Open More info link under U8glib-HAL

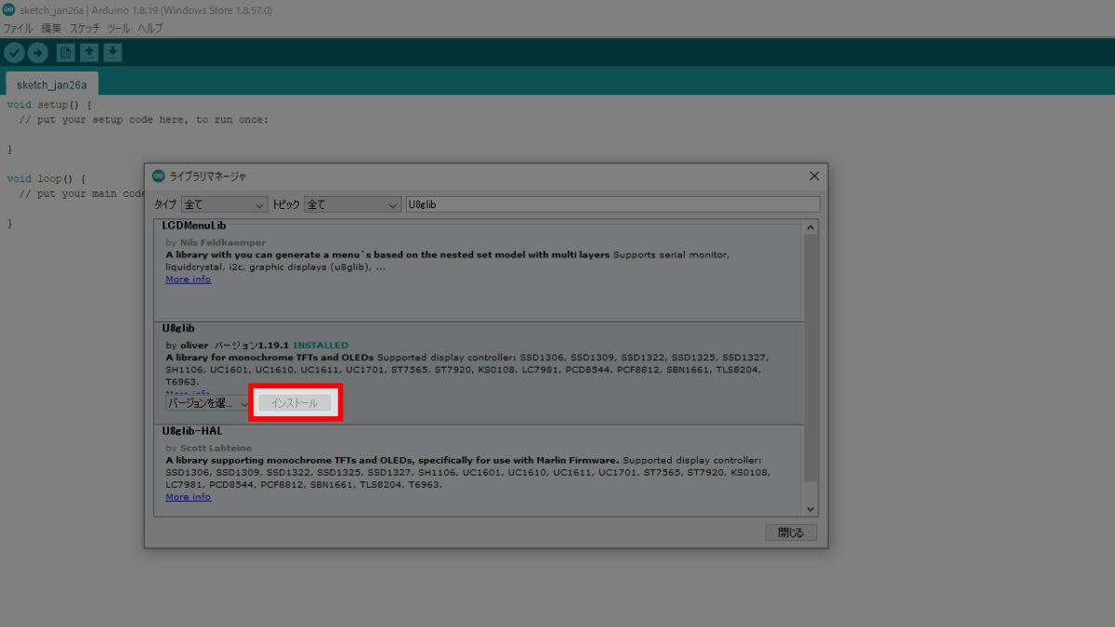click(x=188, y=497)
